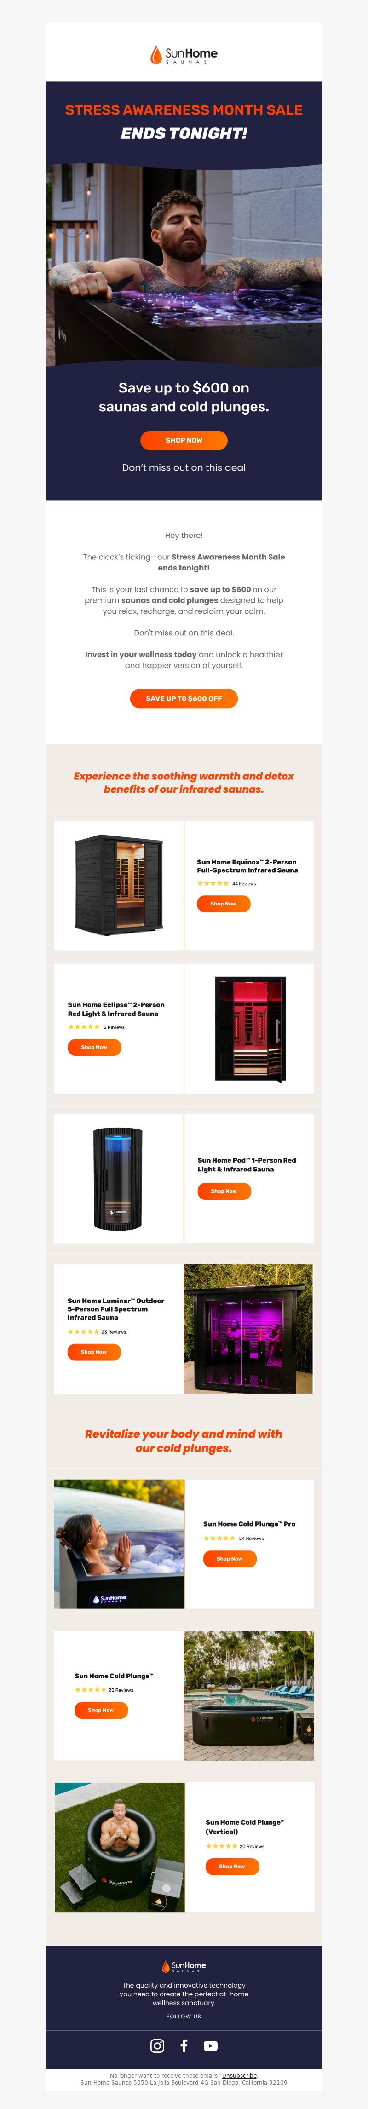Shop Now for Eclipse 2-Person Sauna

click(x=94, y=1046)
